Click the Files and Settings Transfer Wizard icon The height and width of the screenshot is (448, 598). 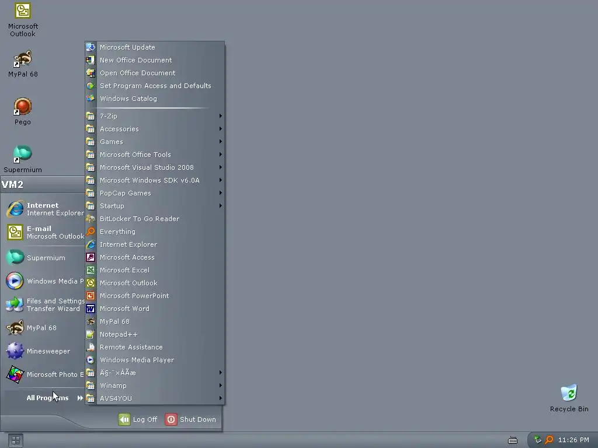(15, 304)
